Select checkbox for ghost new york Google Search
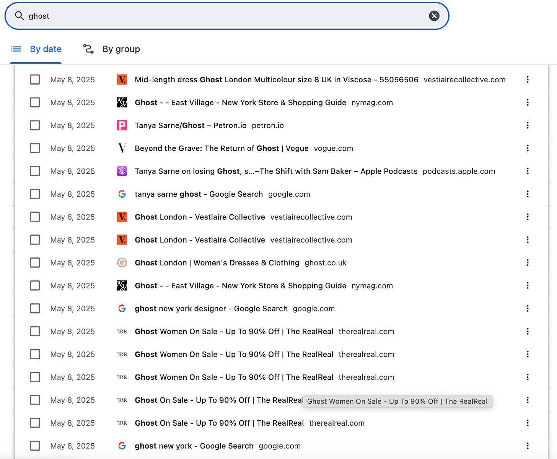 tap(35, 446)
